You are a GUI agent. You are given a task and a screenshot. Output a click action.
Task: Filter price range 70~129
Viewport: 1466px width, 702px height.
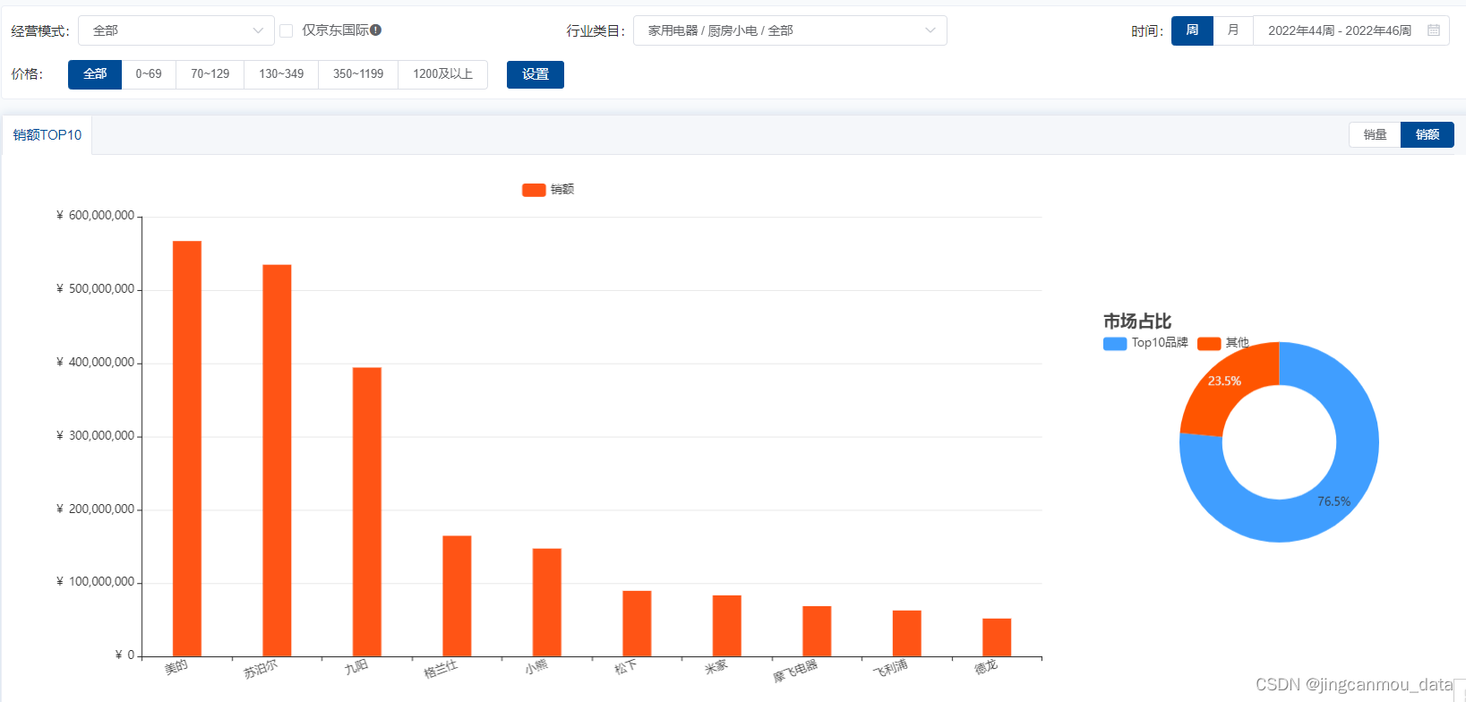coord(210,74)
